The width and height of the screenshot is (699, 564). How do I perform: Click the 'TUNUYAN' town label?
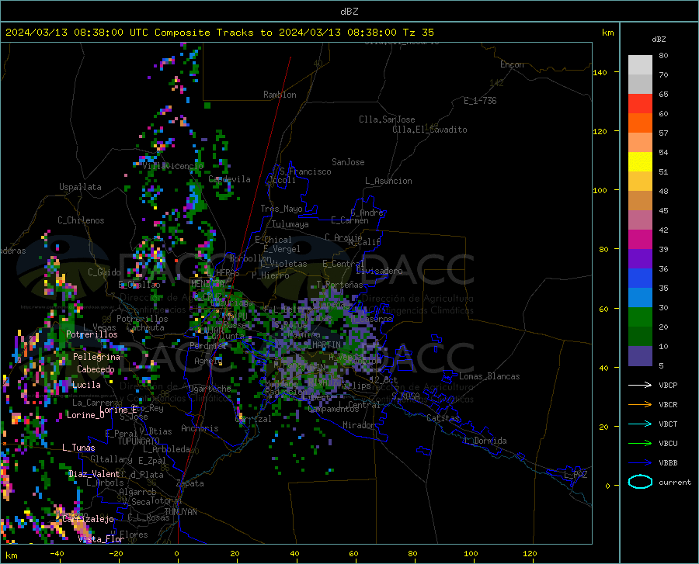tap(180, 512)
